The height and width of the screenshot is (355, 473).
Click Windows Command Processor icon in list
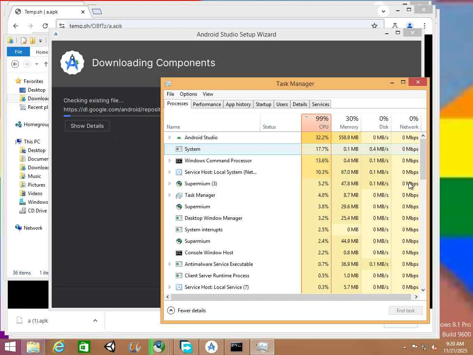pos(179,161)
